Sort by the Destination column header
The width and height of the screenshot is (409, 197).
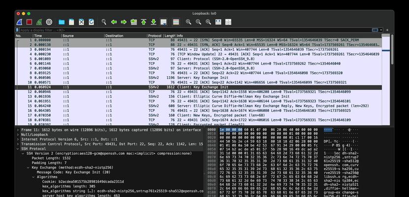click(126, 35)
